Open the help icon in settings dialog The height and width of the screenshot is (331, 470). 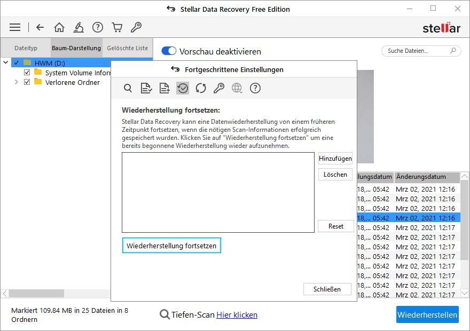[255, 88]
